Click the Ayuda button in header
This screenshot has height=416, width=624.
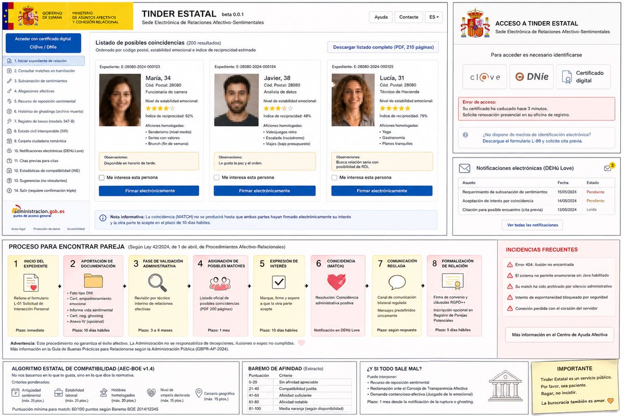click(x=381, y=17)
